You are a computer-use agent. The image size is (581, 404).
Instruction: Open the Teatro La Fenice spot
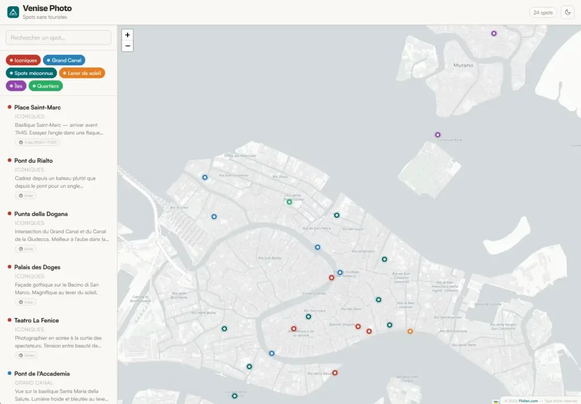click(58, 338)
